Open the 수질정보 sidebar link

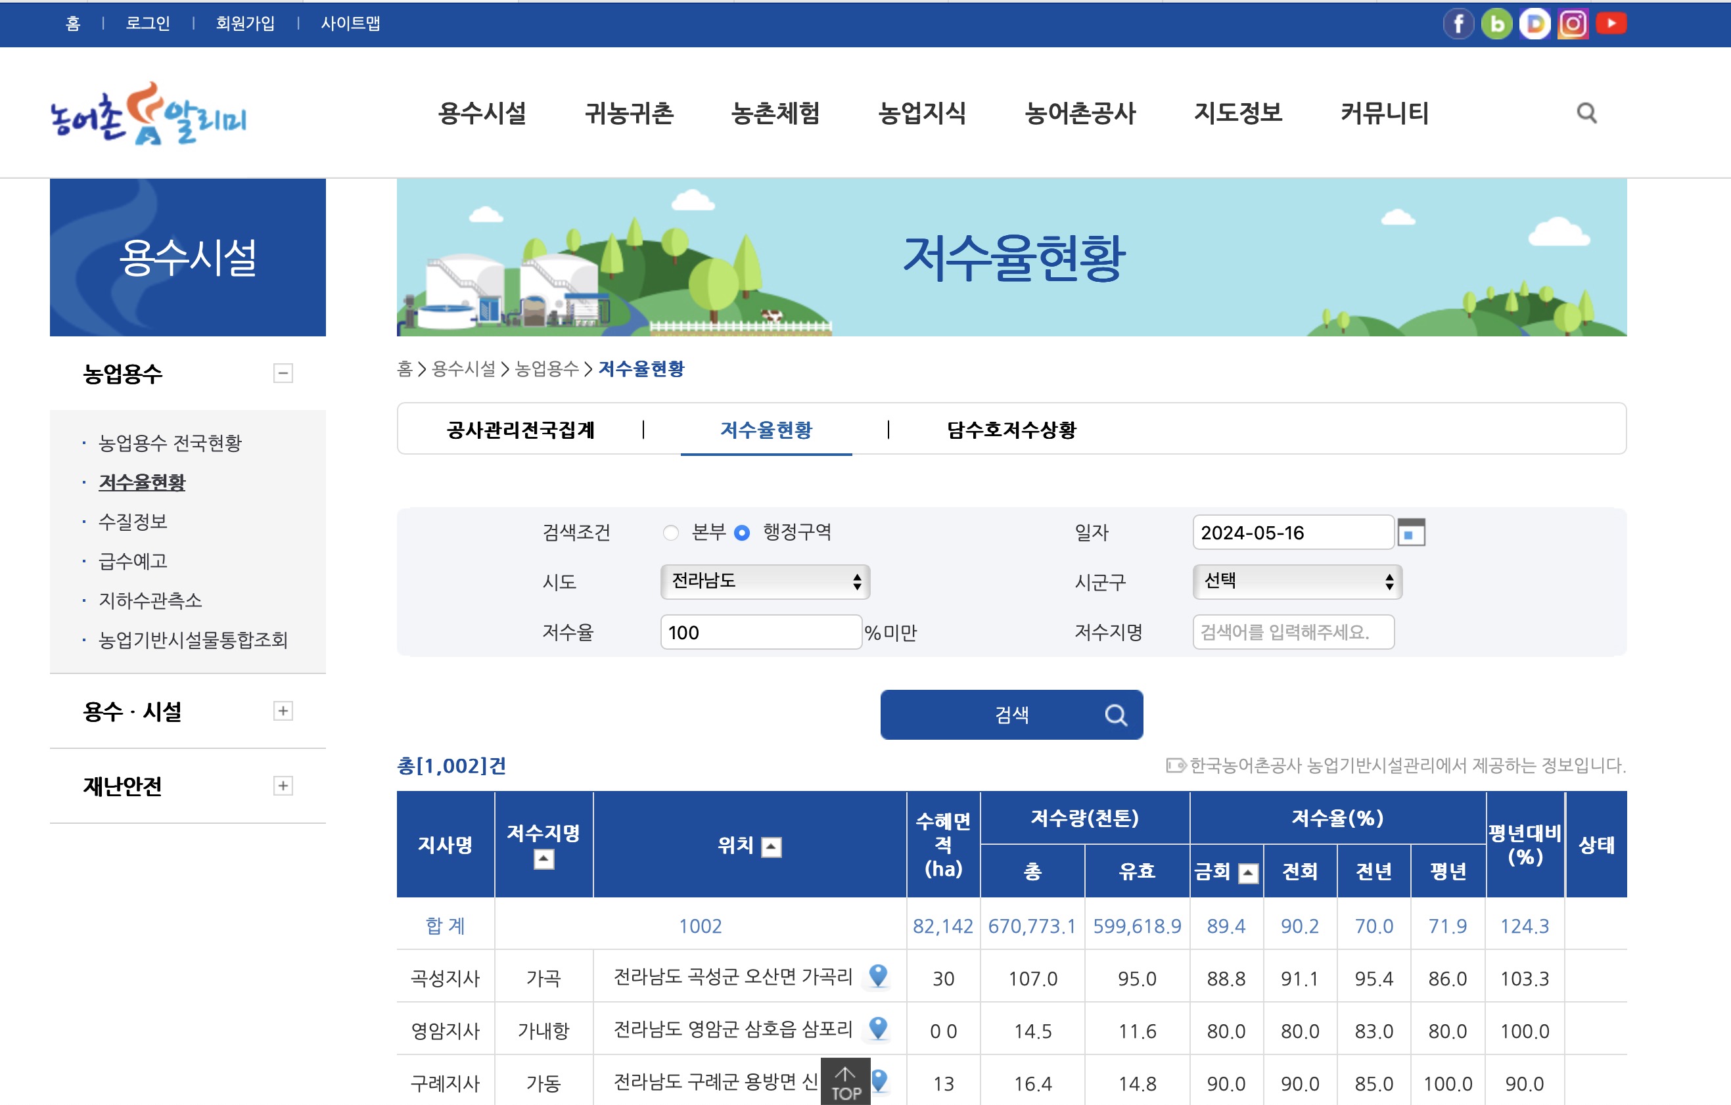tap(132, 522)
